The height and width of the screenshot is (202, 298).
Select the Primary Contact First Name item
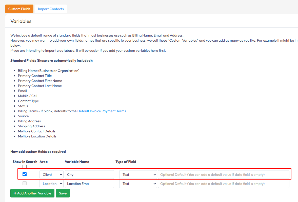(40, 81)
